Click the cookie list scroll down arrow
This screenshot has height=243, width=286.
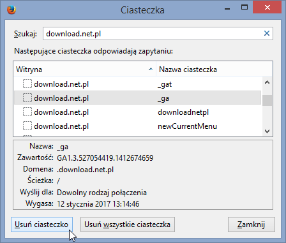pyautogui.click(x=267, y=131)
